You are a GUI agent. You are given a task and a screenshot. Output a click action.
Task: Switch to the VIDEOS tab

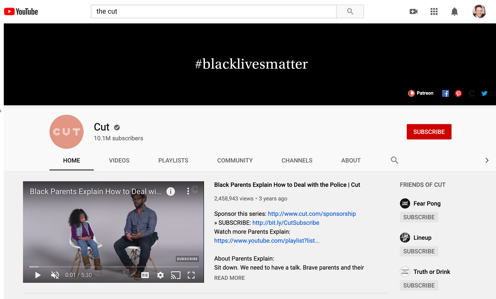pyautogui.click(x=119, y=160)
